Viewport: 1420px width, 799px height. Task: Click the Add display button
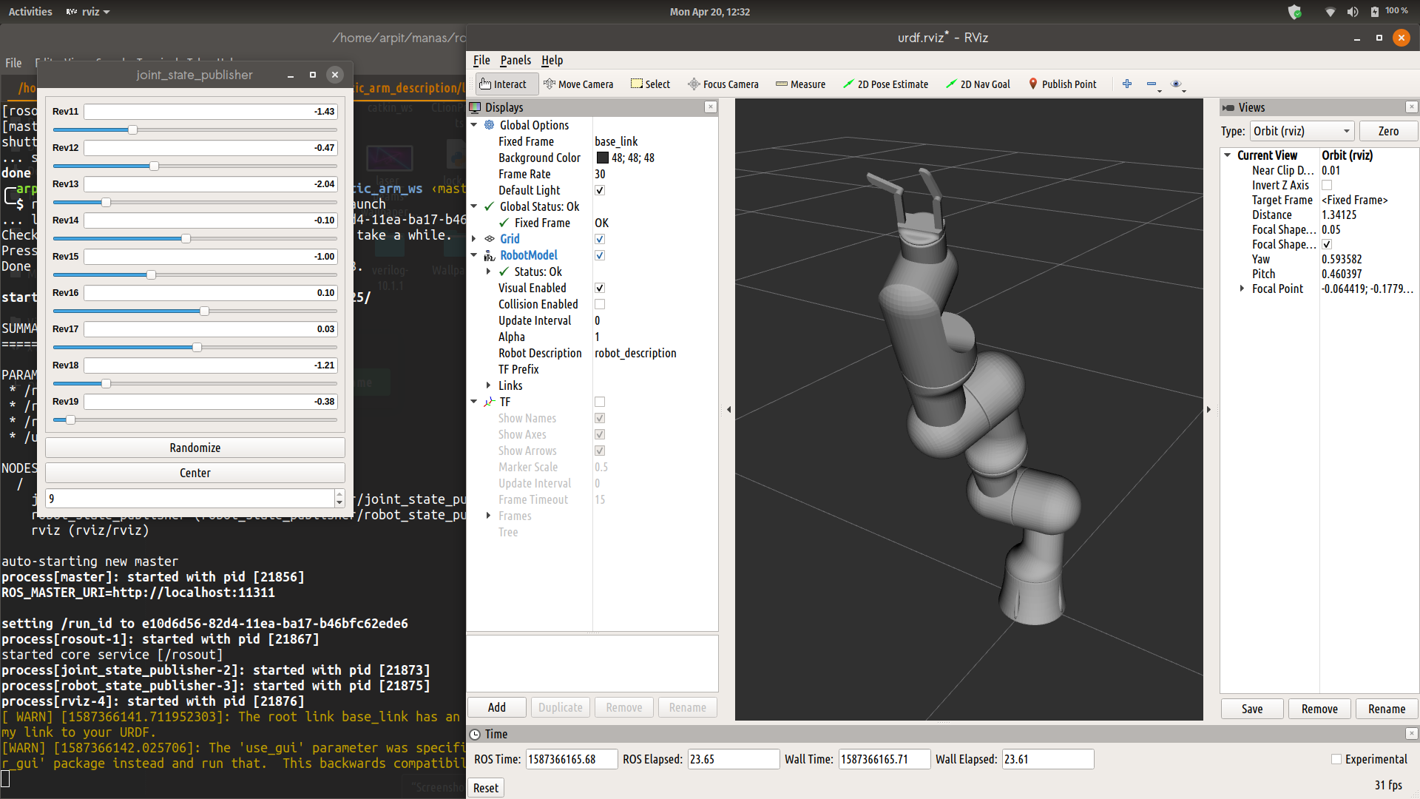tap(496, 707)
